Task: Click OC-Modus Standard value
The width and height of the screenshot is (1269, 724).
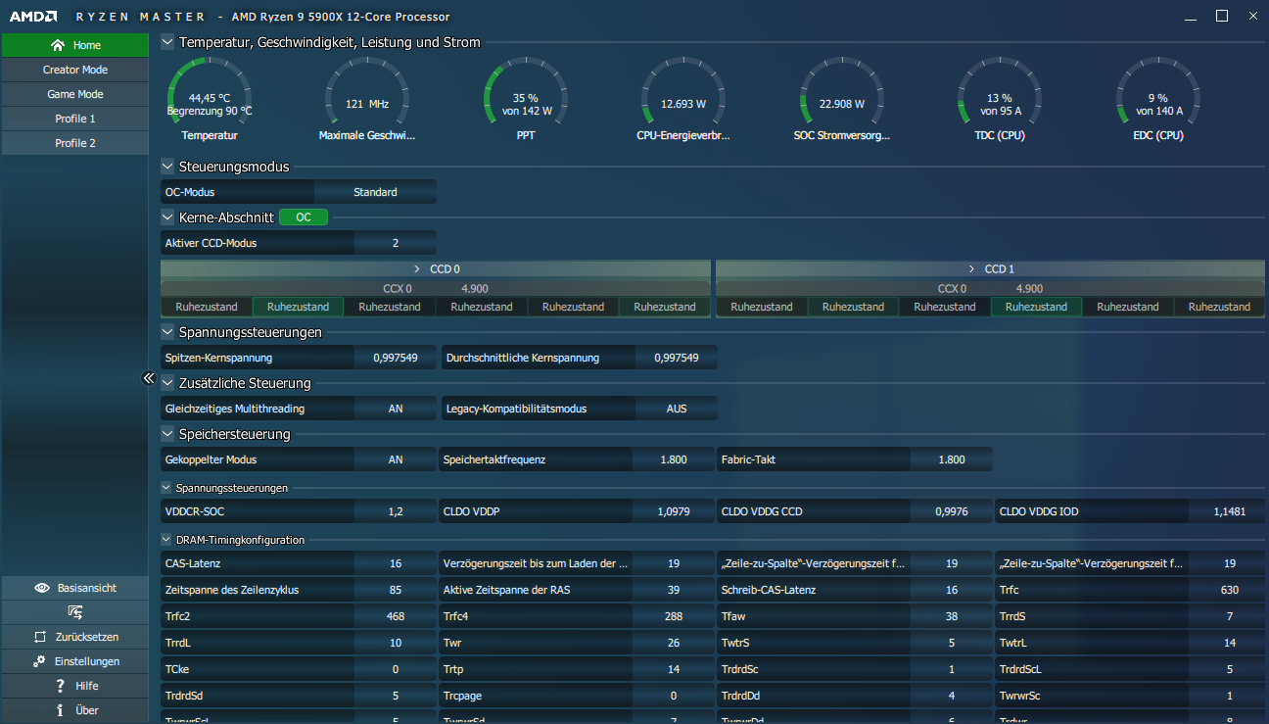Action: coord(375,192)
